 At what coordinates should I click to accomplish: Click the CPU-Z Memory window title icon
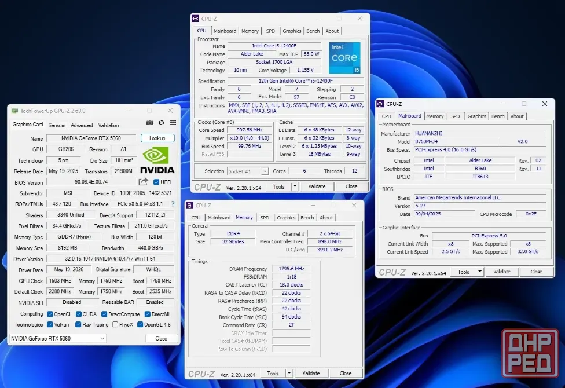click(189, 205)
